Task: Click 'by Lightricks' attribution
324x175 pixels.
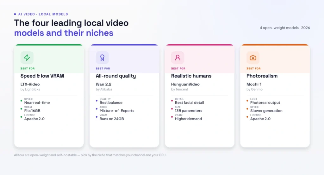Action: pos(30,89)
